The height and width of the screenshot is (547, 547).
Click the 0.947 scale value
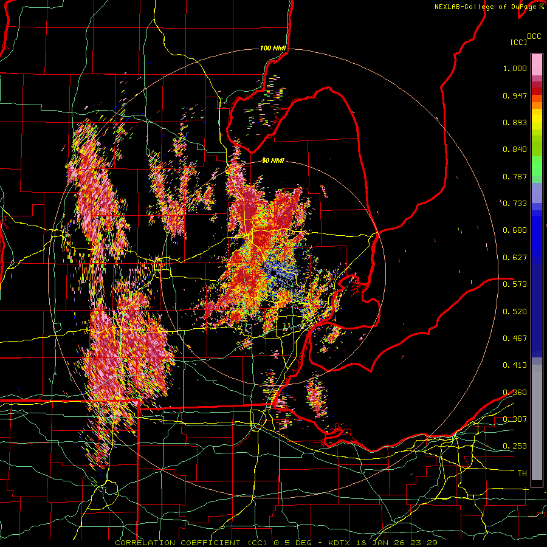point(515,95)
